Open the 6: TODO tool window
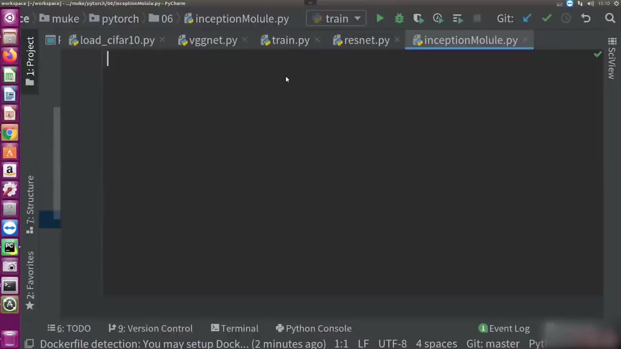This screenshot has width=621, height=349. click(x=69, y=328)
